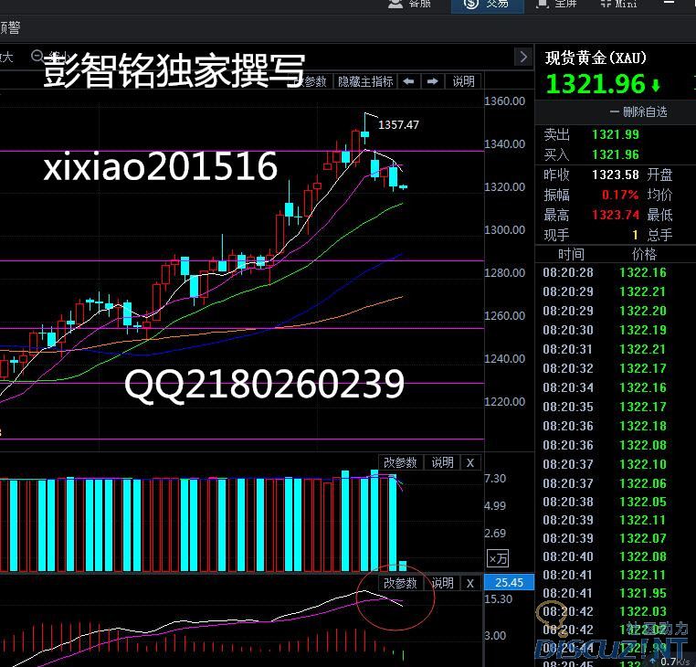Open 改参数 for the volume indicator panel
The width and height of the screenshot is (696, 667).
point(400,462)
